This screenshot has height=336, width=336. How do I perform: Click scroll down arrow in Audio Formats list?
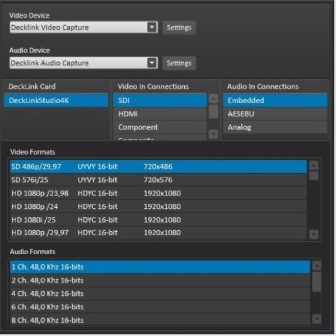tap(317, 319)
